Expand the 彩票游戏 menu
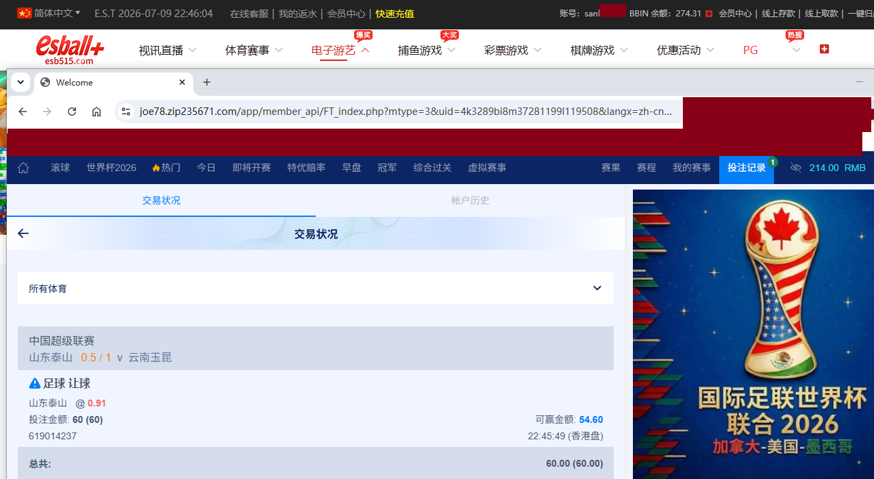This screenshot has width=874, height=479. (512, 50)
